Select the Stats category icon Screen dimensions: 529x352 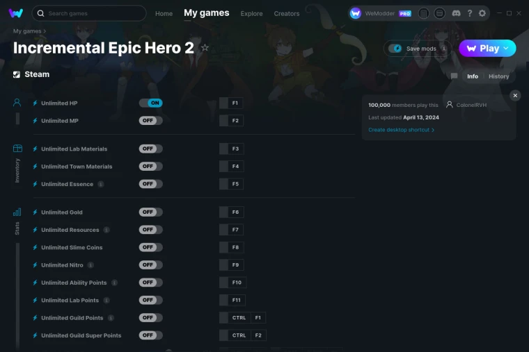coord(17,212)
